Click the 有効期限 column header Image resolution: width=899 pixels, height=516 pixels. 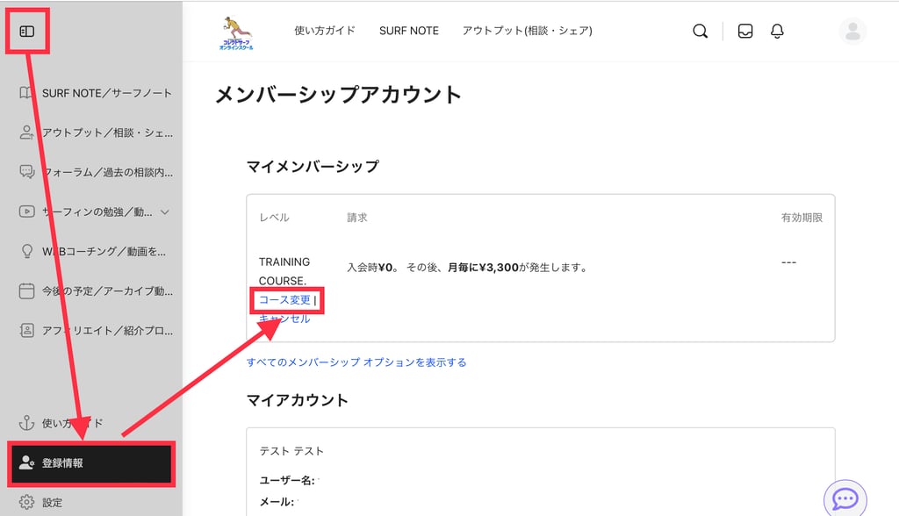(x=802, y=218)
